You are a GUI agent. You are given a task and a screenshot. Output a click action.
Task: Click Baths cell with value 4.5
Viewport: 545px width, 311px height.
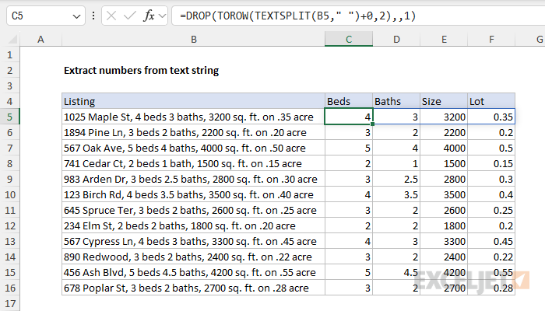pyautogui.click(x=396, y=272)
